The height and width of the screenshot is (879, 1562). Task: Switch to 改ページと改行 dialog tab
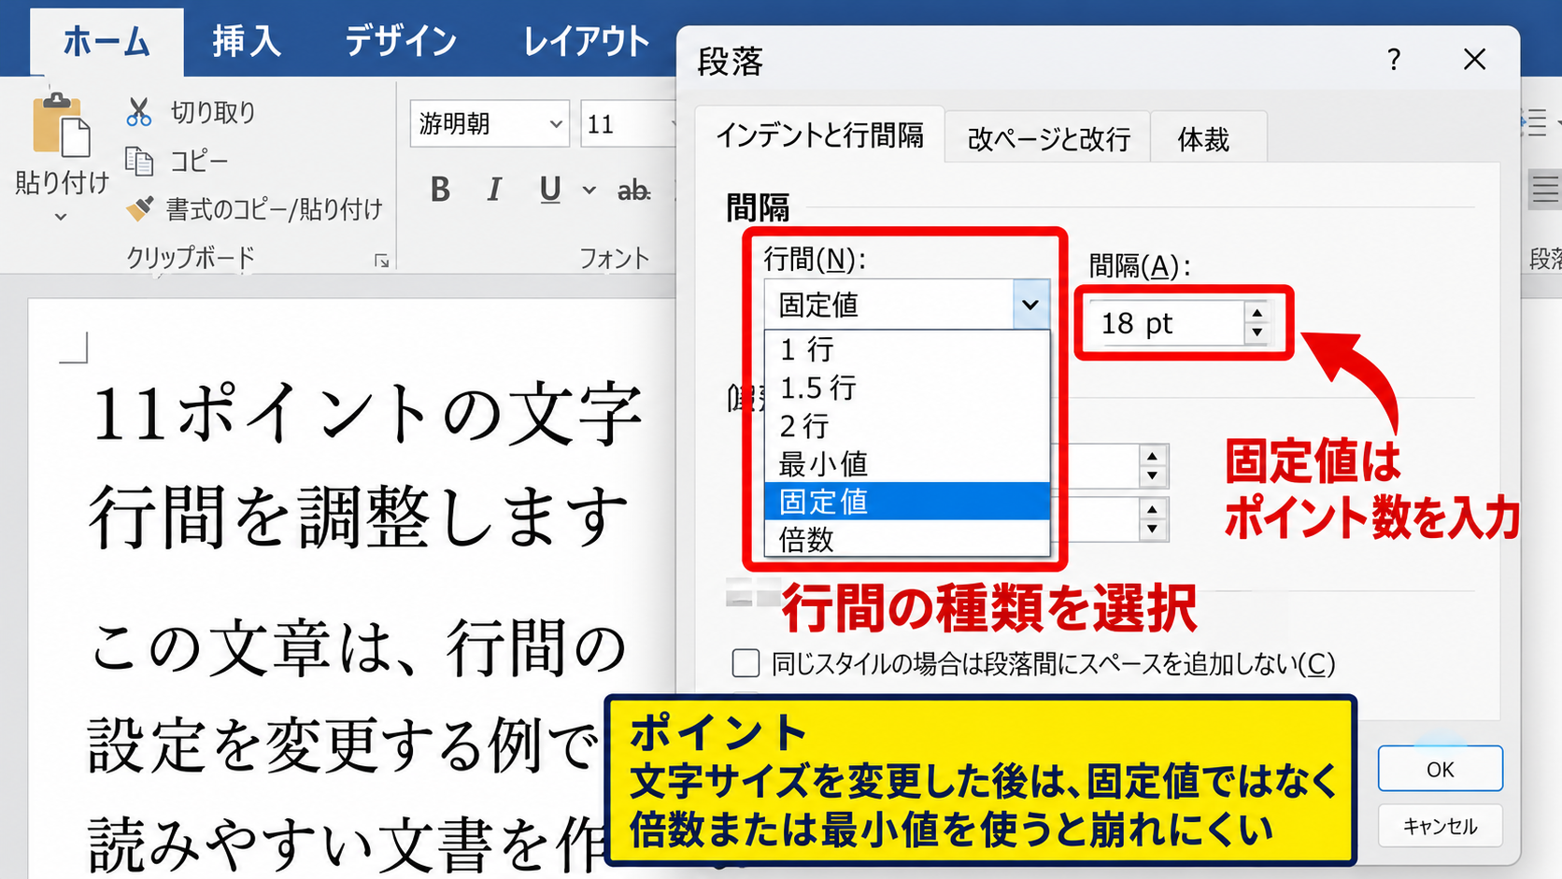1049,139
